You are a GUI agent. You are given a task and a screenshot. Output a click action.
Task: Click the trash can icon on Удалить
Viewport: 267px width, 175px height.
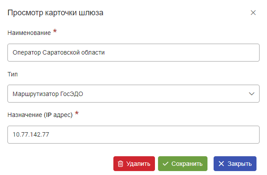point(120,164)
